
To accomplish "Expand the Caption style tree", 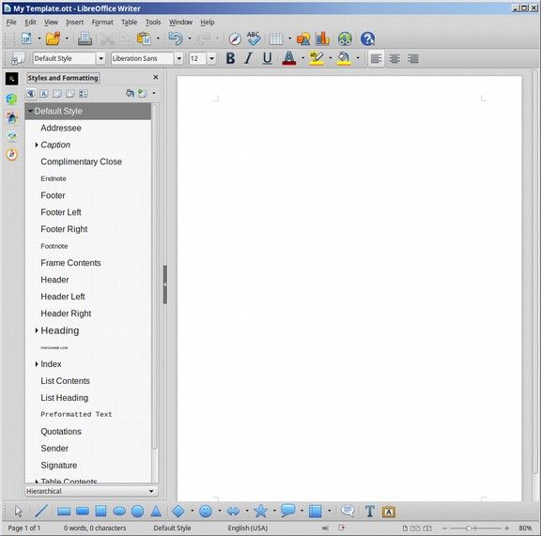I will click(x=37, y=145).
